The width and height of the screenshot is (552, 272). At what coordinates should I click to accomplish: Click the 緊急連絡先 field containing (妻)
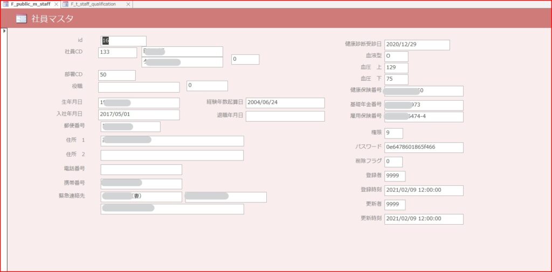[141, 197]
